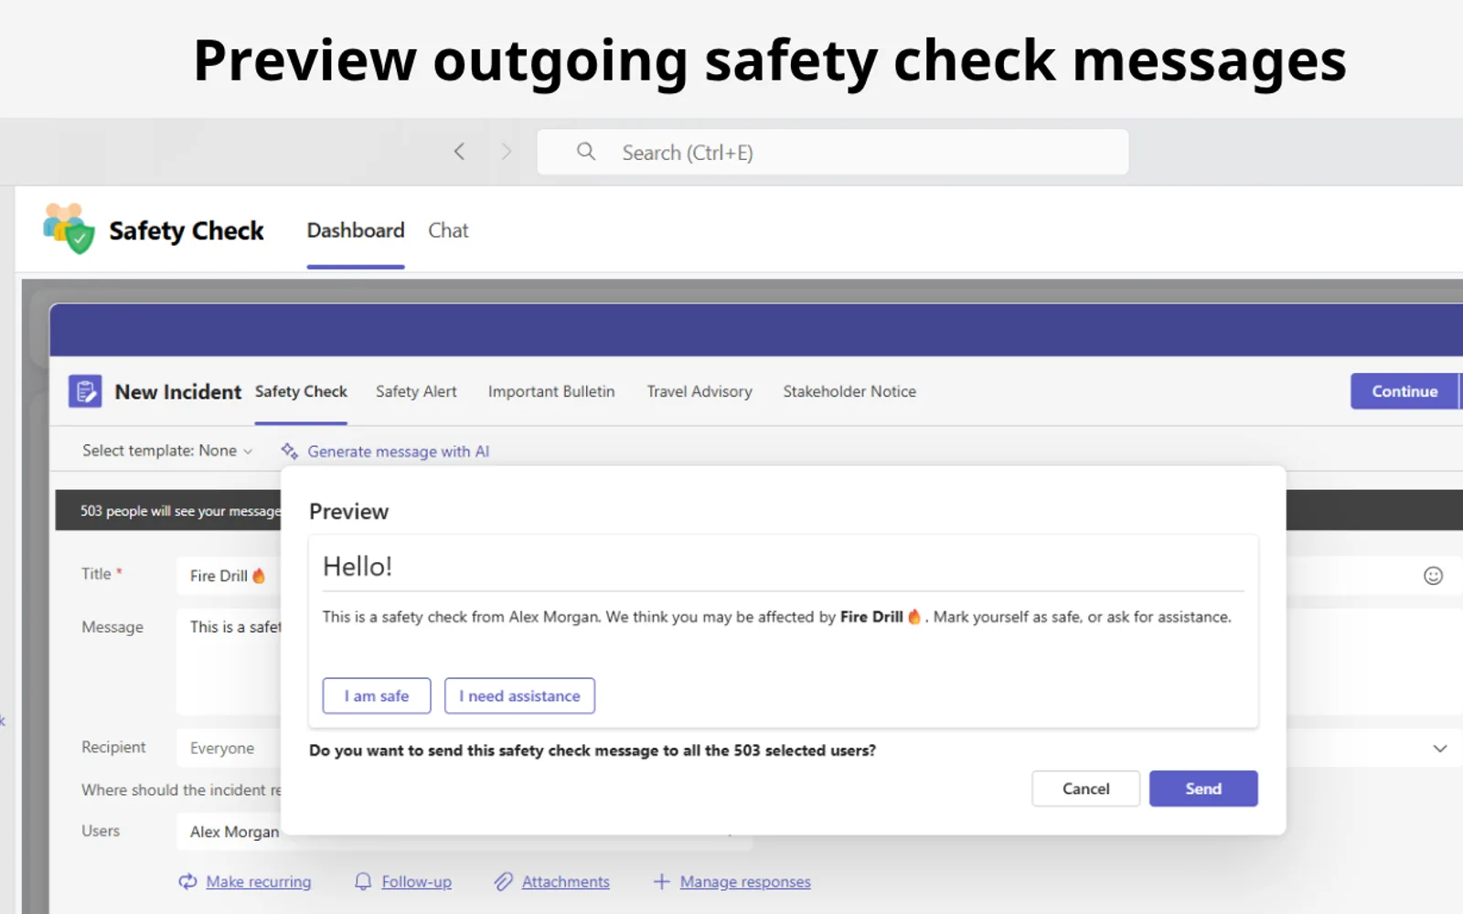The image size is (1463, 914).
Task: Click the New Incident form icon
Action: [85, 391]
